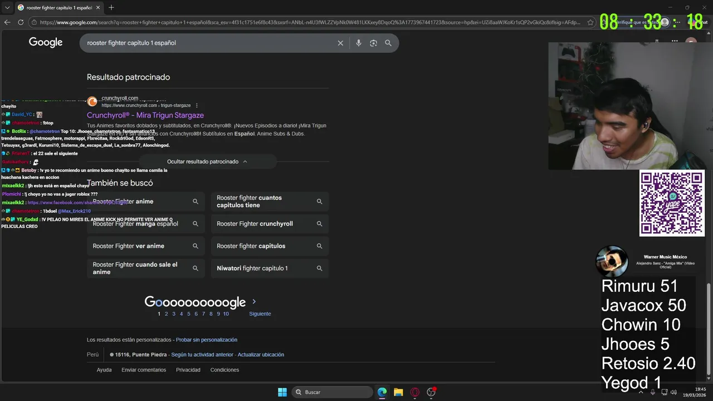
Task: Search suggestion Rooster Fighter manga español
Action: [x=146, y=224]
